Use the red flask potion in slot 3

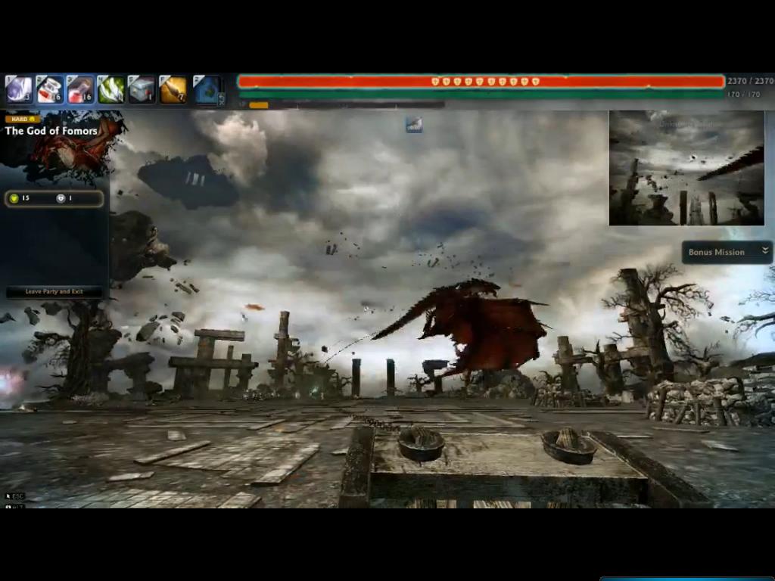tap(80, 89)
